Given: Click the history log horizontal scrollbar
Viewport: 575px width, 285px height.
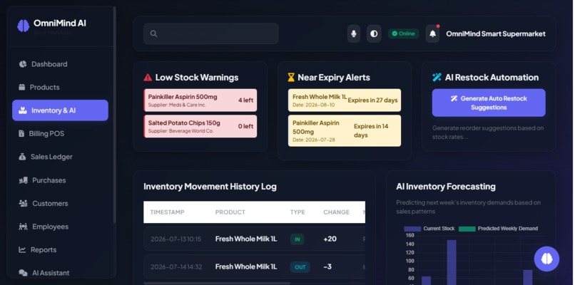Looking at the screenshot, I should tap(216, 283).
